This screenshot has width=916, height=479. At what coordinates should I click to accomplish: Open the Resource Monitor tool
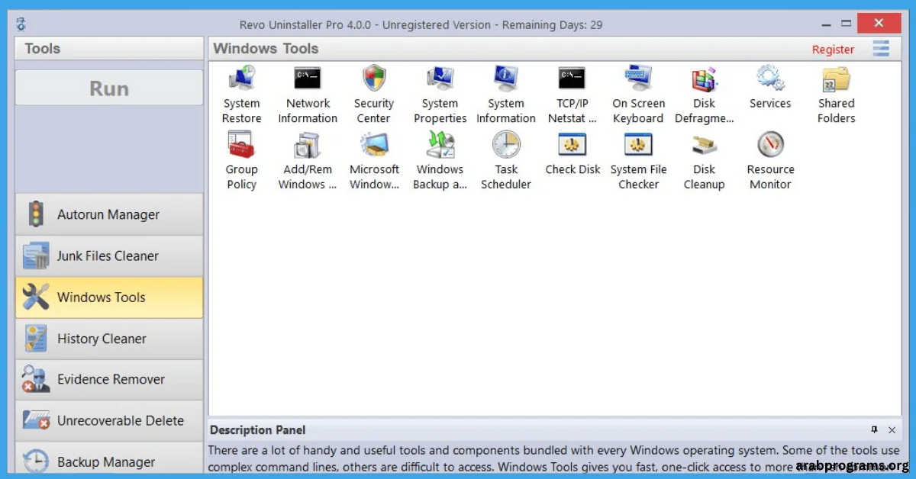pyautogui.click(x=770, y=161)
